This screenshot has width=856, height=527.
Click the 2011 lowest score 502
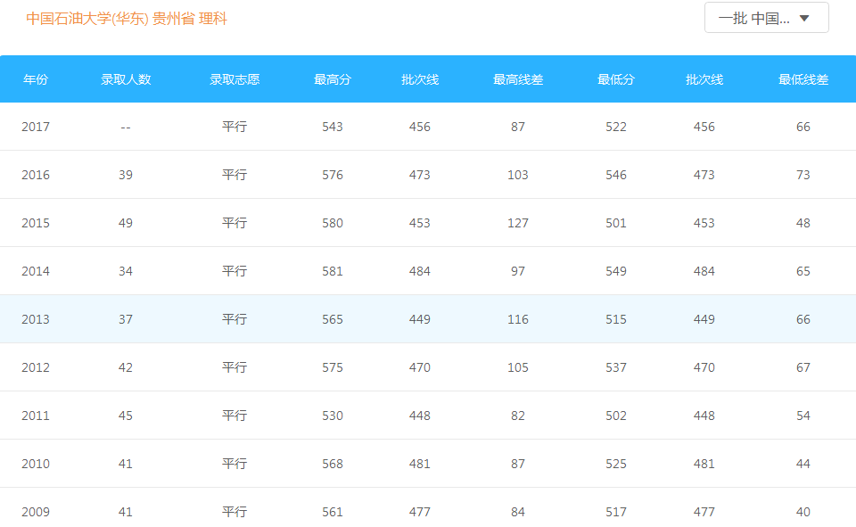[x=616, y=416]
